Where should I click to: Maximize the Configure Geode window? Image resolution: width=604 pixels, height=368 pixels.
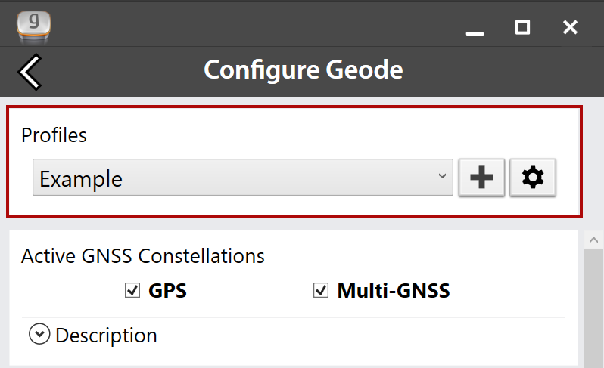522,28
